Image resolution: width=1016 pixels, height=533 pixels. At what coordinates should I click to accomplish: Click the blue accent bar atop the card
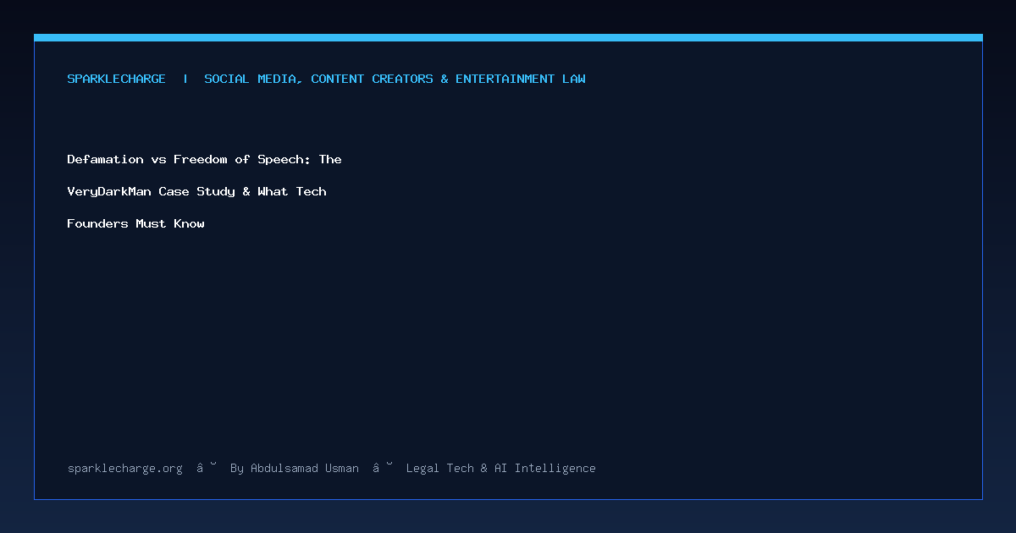508,37
